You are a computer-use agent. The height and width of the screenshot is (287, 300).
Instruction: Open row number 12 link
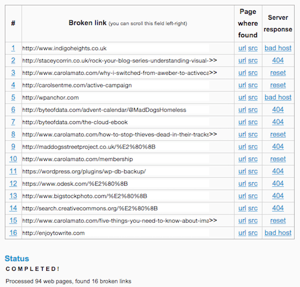click(x=13, y=183)
